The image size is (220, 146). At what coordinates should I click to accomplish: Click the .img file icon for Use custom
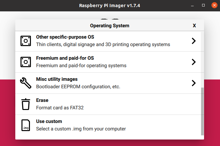pyautogui.click(x=26, y=125)
